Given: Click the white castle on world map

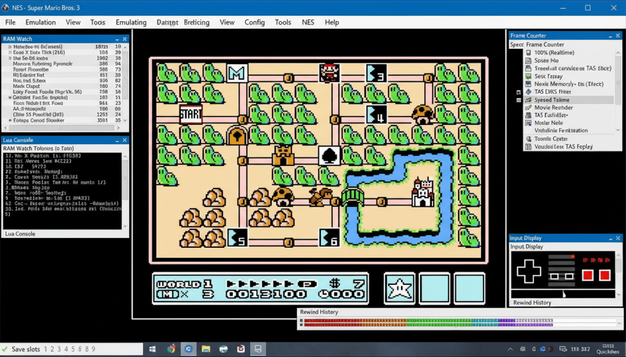Looking at the screenshot, I should click(x=423, y=192).
